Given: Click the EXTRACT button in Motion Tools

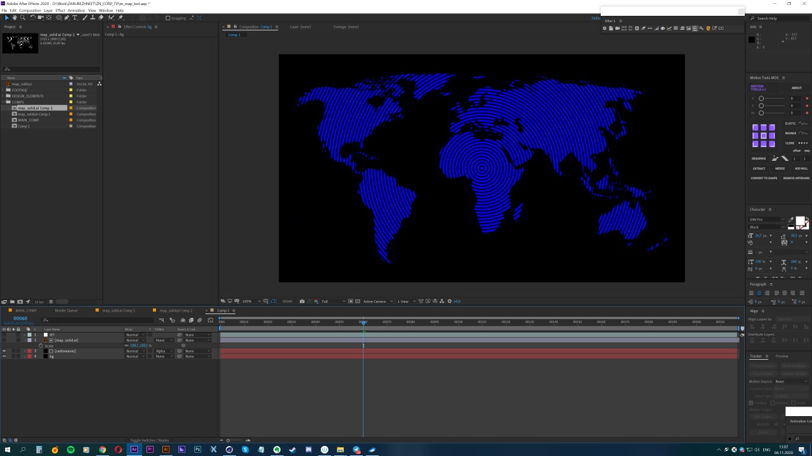Looking at the screenshot, I should click(x=759, y=168).
